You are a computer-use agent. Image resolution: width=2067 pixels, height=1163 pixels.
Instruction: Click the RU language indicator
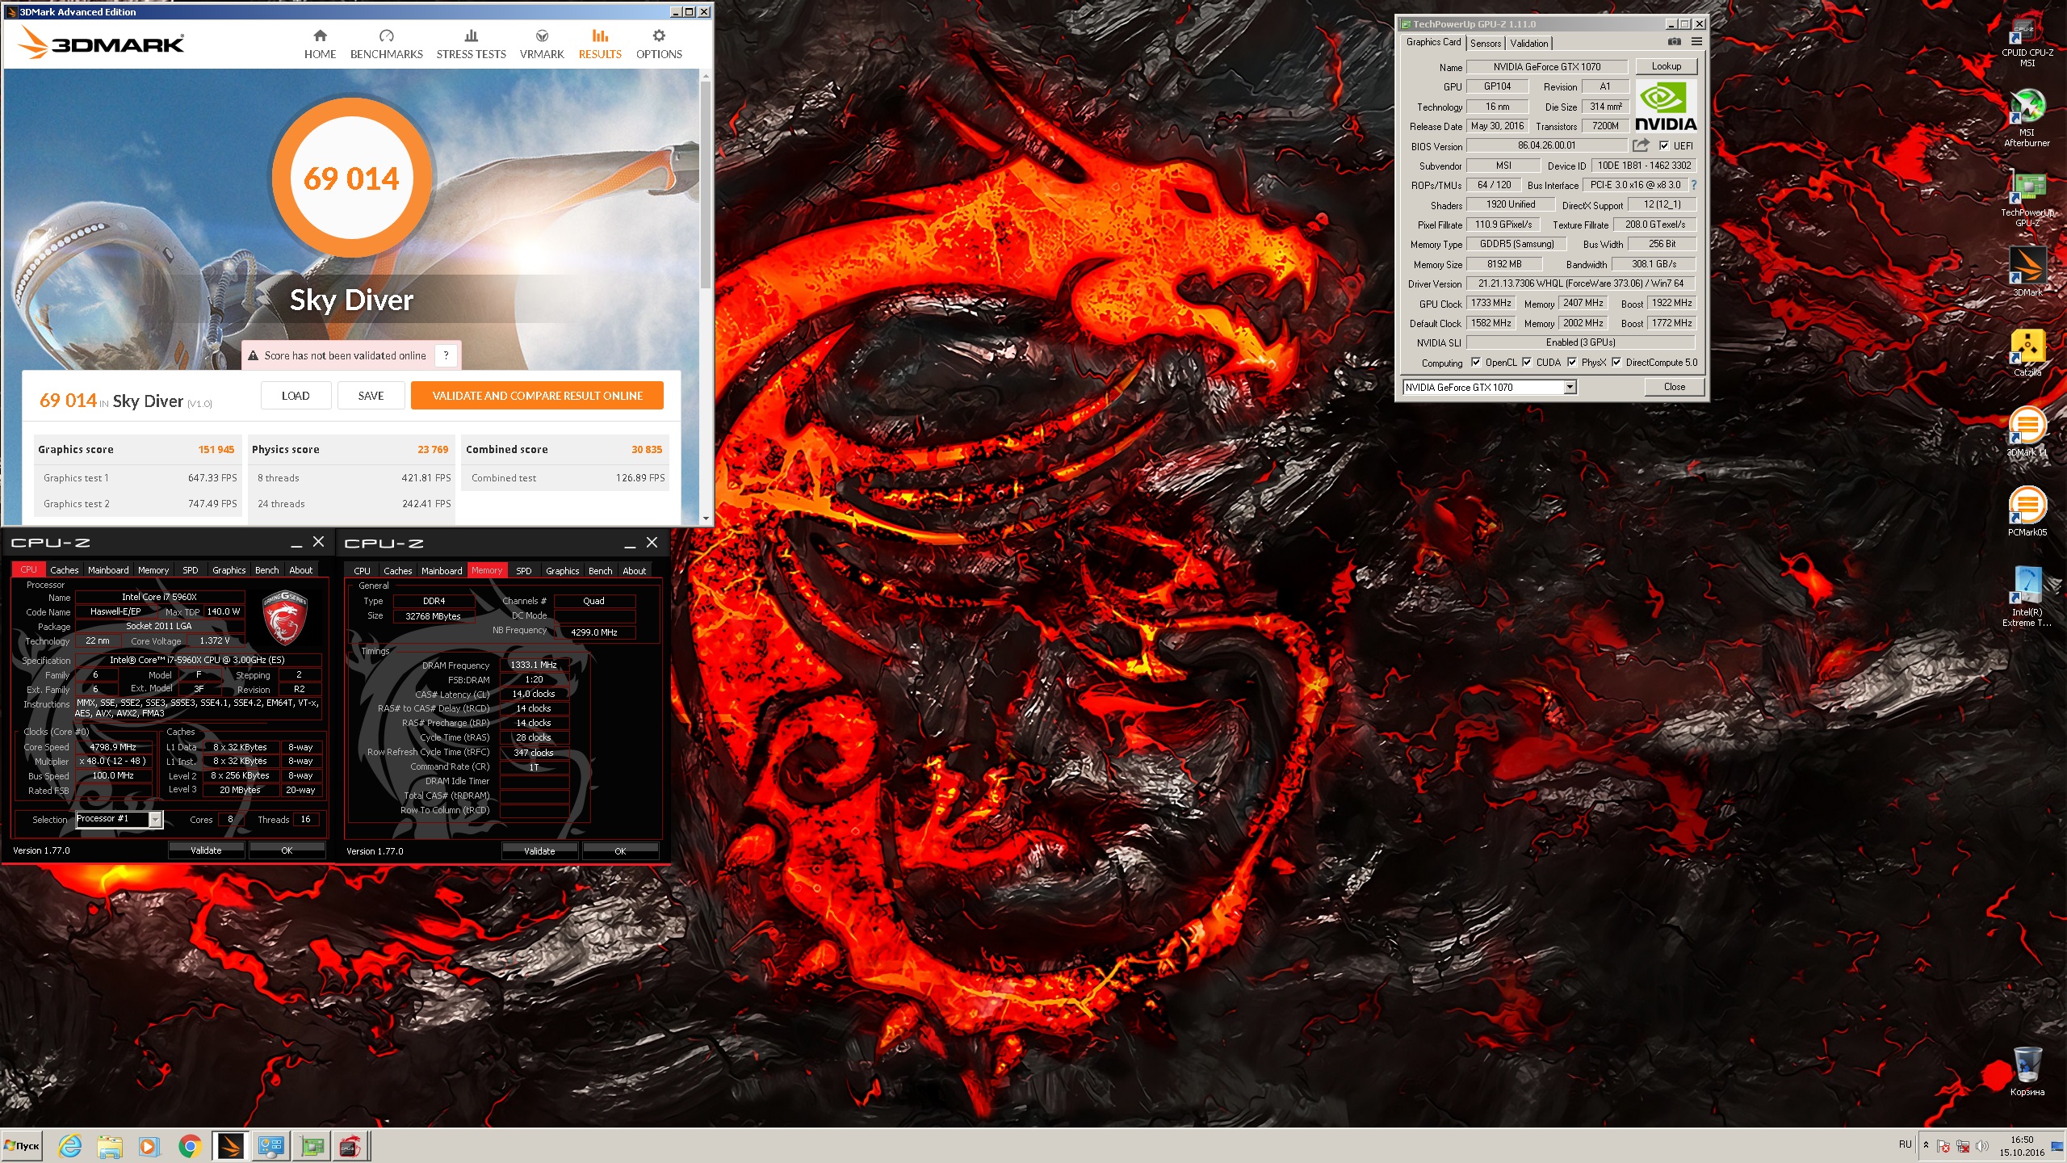(x=1906, y=1144)
